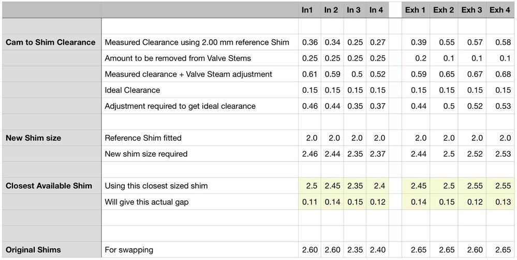The height and width of the screenshot is (260, 517).
Task: Select the For swapping description cell
Action: 129,250
